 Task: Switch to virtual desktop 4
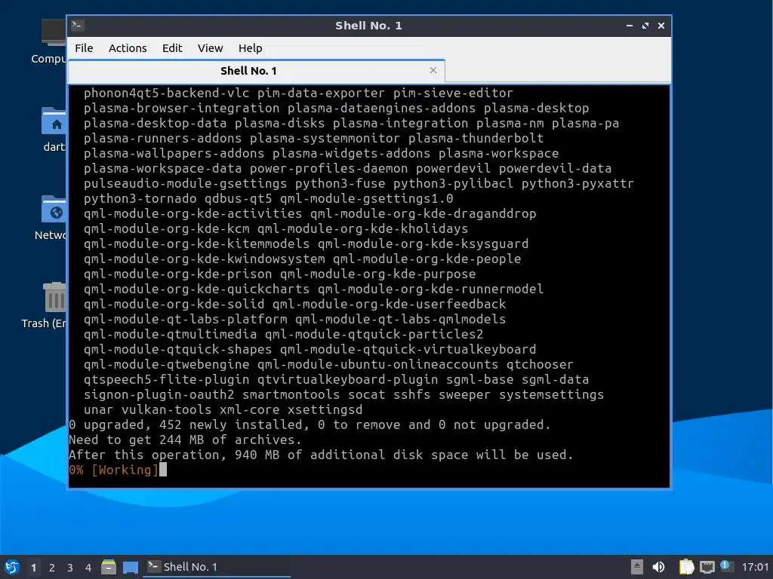point(88,568)
